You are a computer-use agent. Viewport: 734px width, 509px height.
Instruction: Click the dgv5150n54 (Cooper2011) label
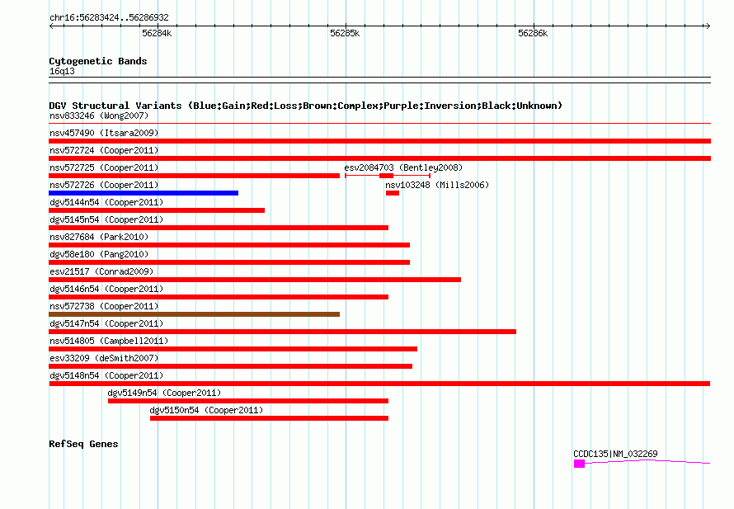(x=206, y=410)
